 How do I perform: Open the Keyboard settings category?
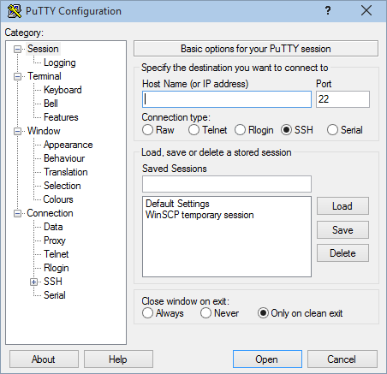tap(63, 90)
